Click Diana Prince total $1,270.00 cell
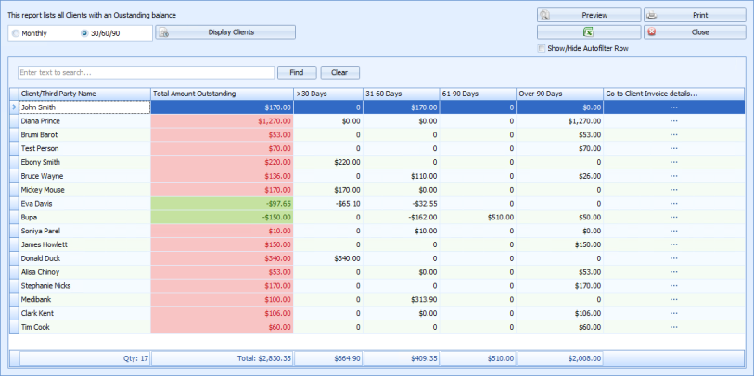The height and width of the screenshot is (376, 754). [223, 121]
